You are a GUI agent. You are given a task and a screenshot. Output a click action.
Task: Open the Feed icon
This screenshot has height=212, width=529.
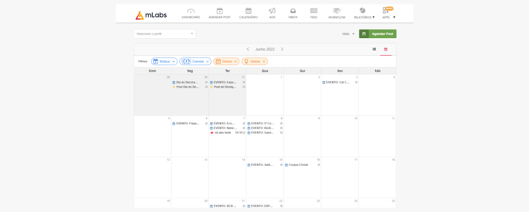coord(314,11)
